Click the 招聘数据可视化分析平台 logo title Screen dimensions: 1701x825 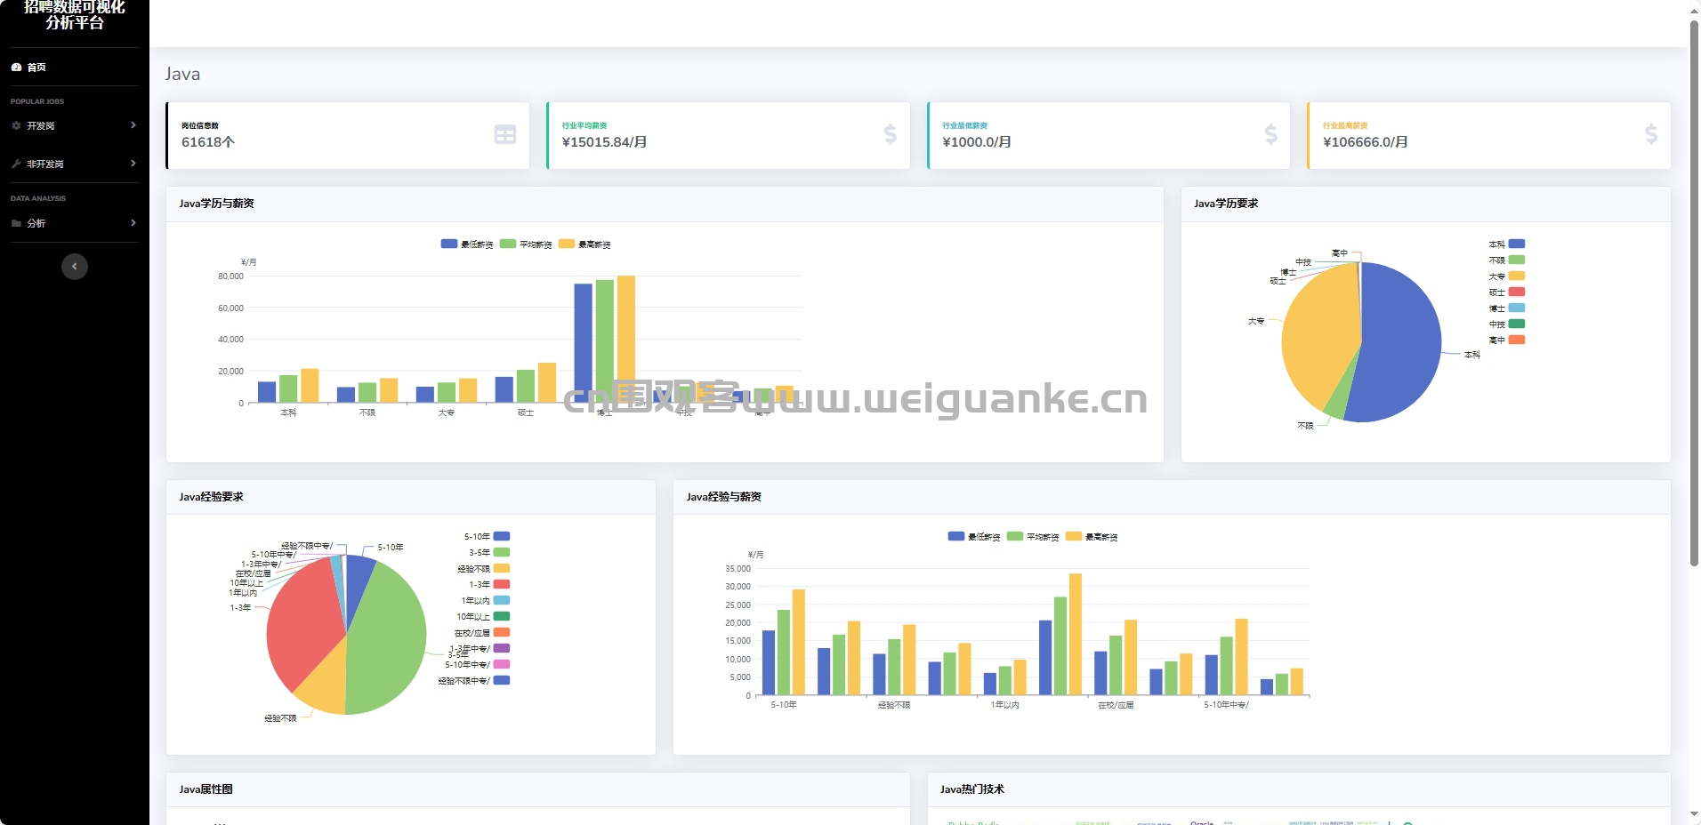75,14
